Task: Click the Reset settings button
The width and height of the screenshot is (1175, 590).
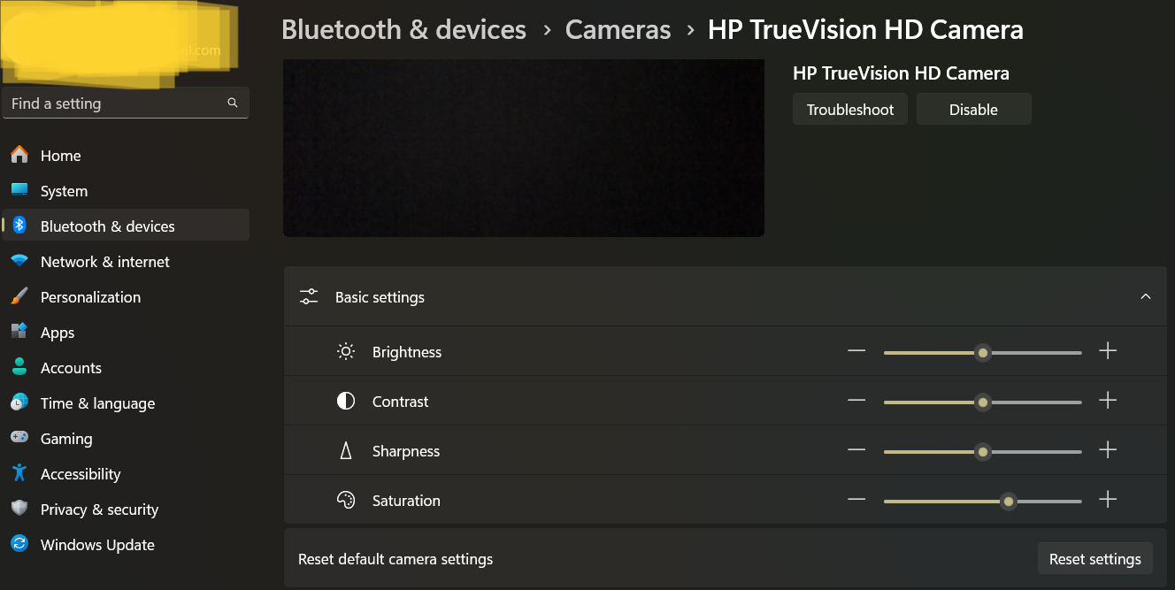Action: (1094, 558)
